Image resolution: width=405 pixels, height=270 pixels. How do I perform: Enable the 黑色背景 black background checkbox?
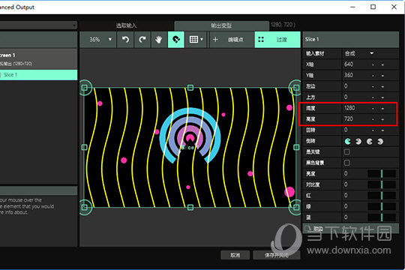(347, 163)
